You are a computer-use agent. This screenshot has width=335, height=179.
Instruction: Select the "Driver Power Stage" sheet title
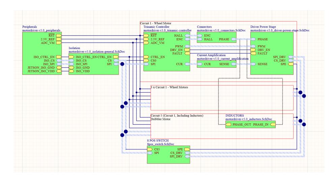coord(263,27)
